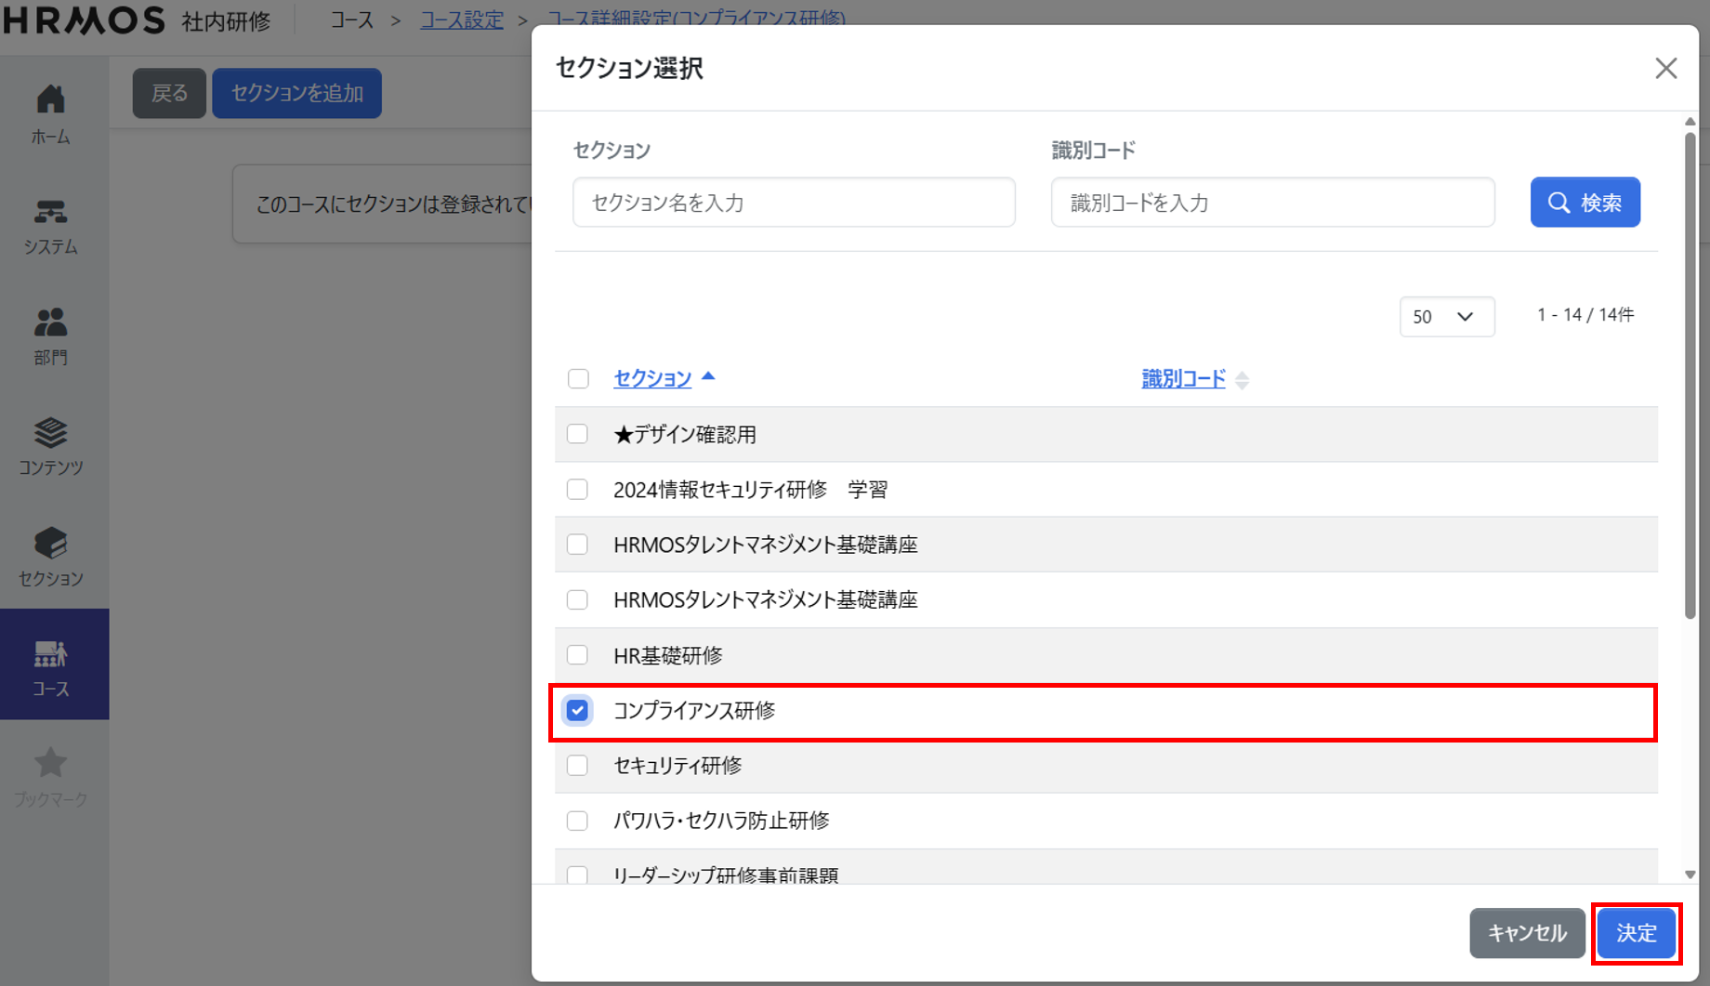Open the セクション sidebar icon

(x=51, y=544)
